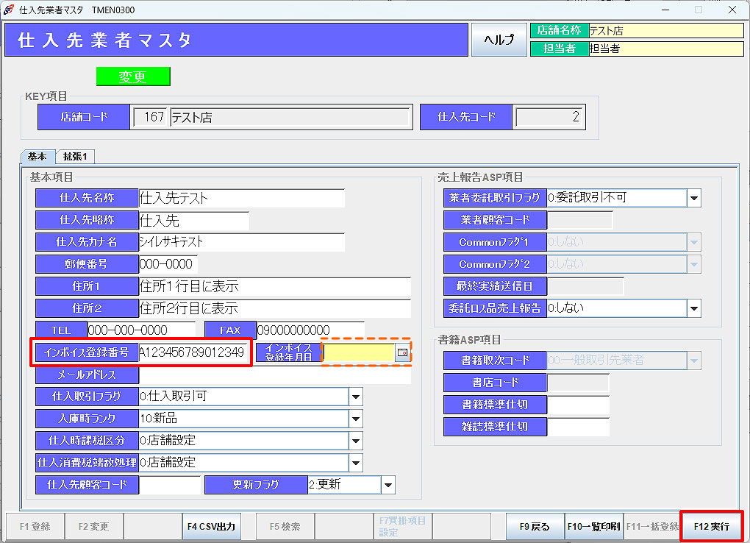Open the 仕入消費税端数処理 dropdown

tap(356, 463)
